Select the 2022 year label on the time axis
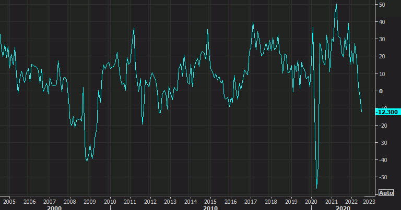 351,202
